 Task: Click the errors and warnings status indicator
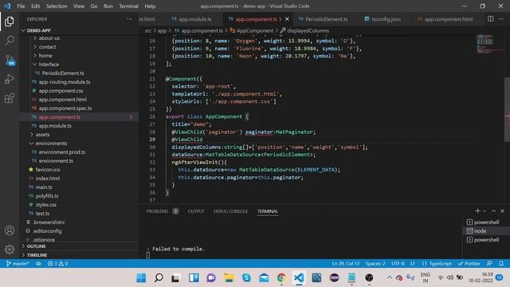[x=57, y=263]
